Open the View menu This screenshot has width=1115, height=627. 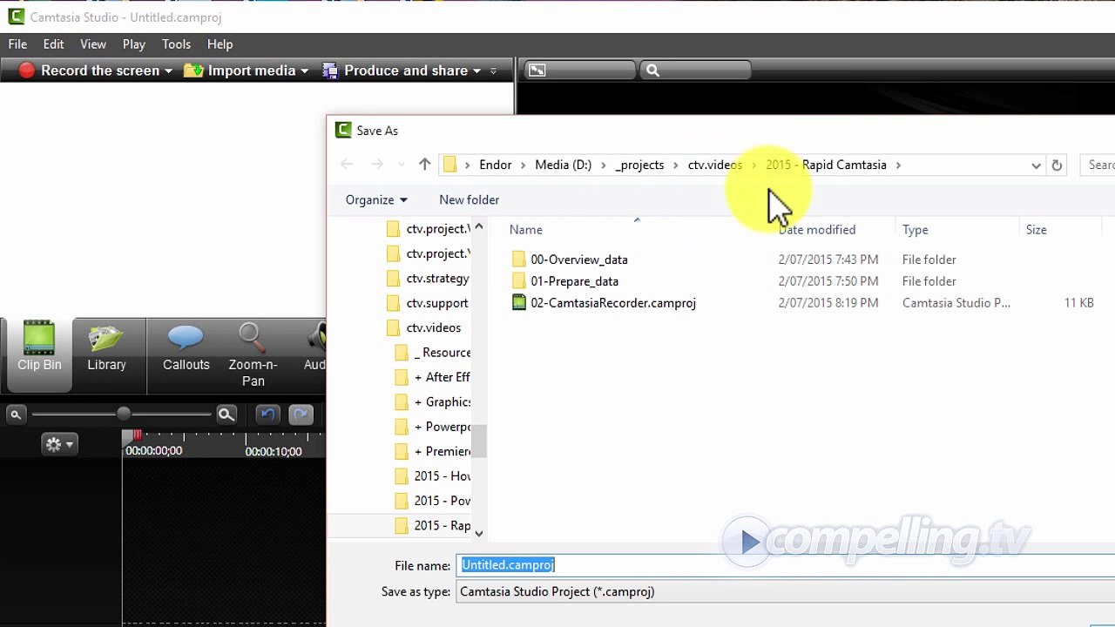coord(93,44)
